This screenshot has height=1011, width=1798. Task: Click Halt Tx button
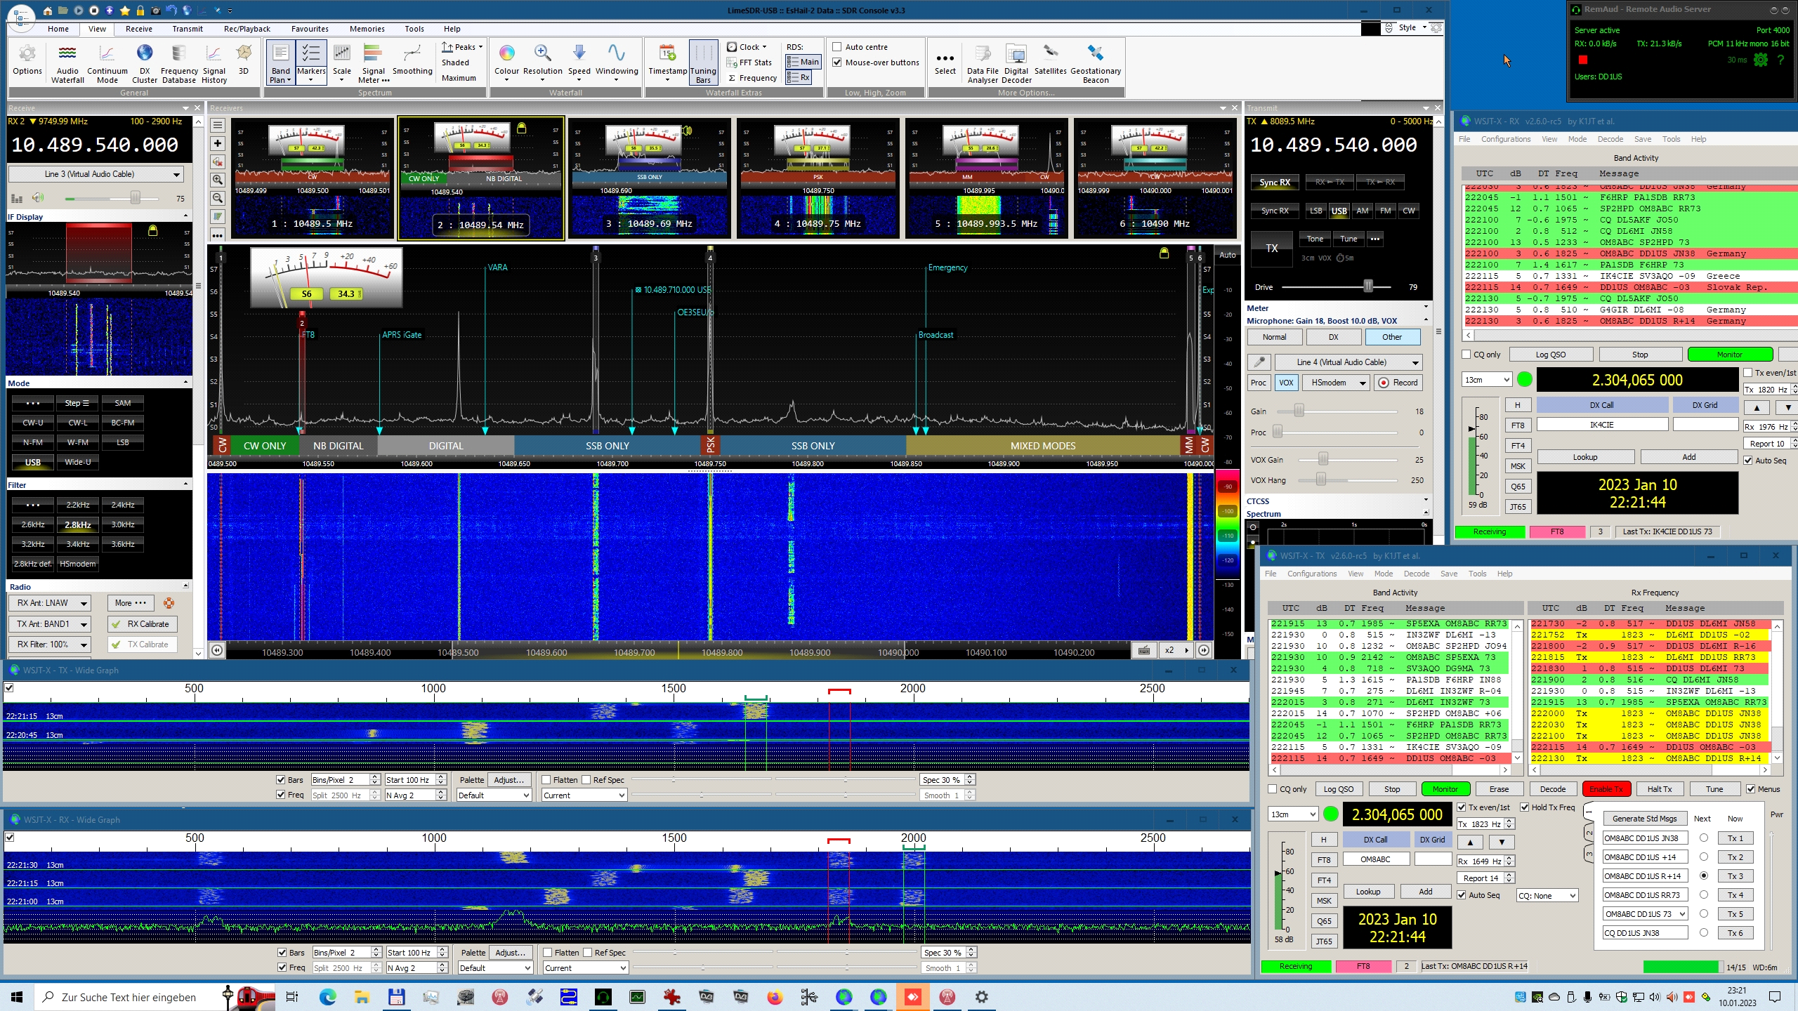1660,789
